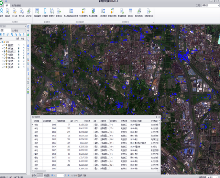The height and width of the screenshot is (178, 220).
Task: Open the 工程管理 group dialog launcher
Action: pyautogui.click(x=32, y=22)
